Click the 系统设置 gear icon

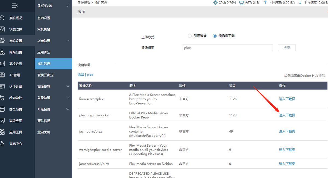[x=2, y=41]
